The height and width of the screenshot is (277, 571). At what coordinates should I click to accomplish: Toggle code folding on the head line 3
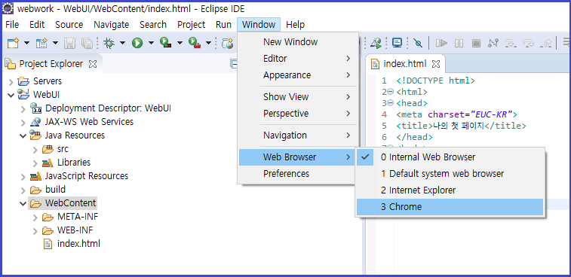click(x=390, y=103)
